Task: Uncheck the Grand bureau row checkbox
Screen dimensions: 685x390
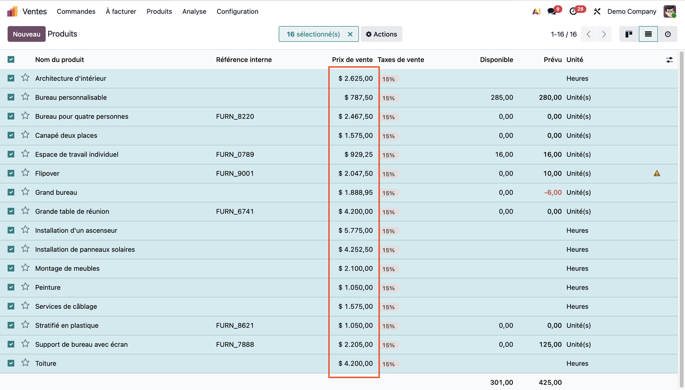Action: (x=11, y=192)
